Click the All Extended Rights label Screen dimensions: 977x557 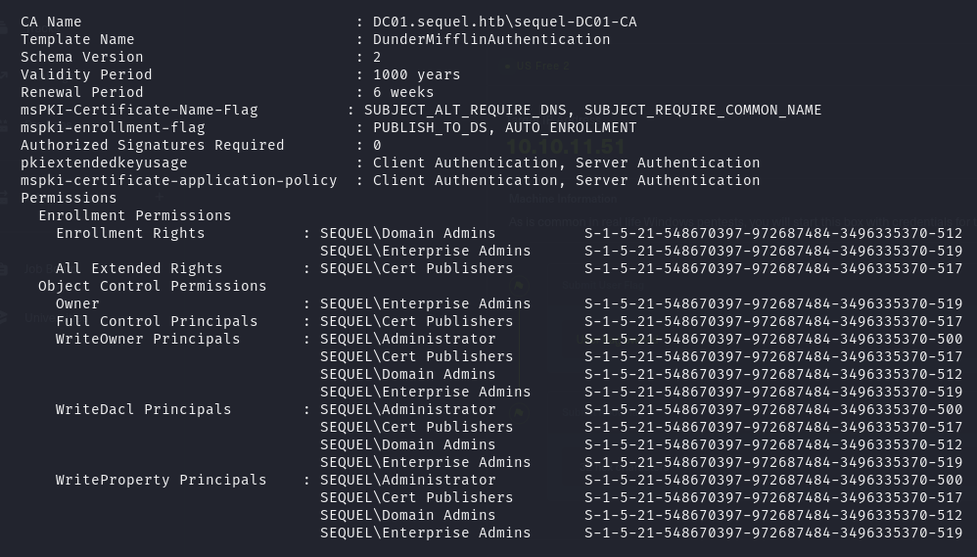point(139,268)
